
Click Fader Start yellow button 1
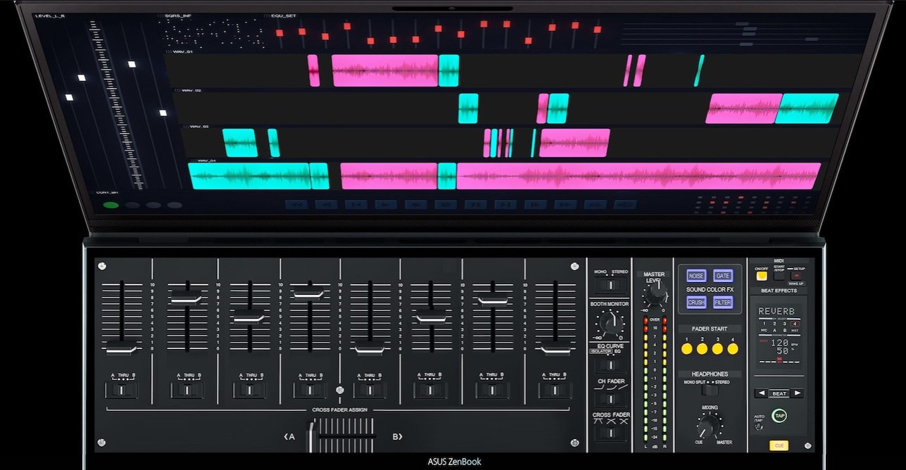686,348
